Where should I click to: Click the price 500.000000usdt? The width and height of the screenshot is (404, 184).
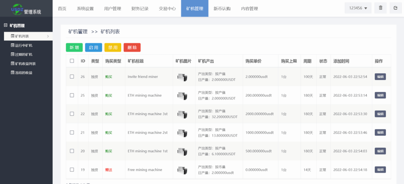(x=259, y=151)
